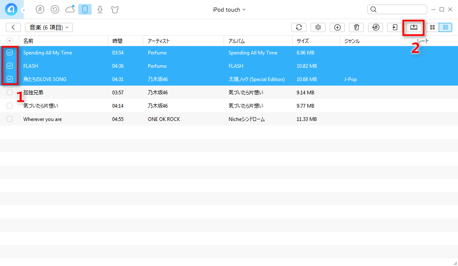
Task: Select the 孤独兄弟 song name
Action: click(x=33, y=92)
